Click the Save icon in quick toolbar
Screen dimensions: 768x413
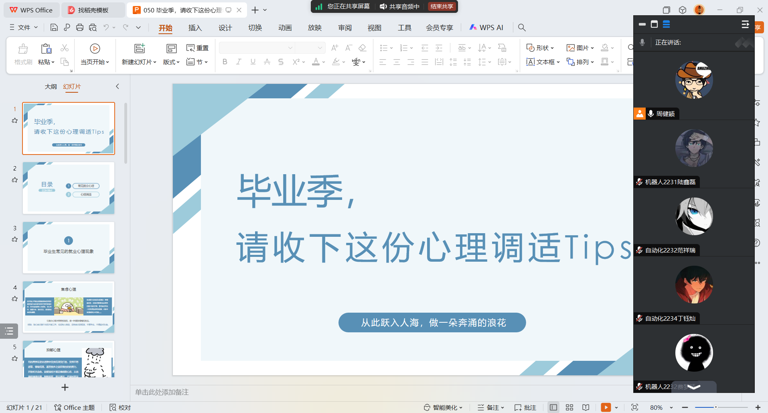point(54,27)
